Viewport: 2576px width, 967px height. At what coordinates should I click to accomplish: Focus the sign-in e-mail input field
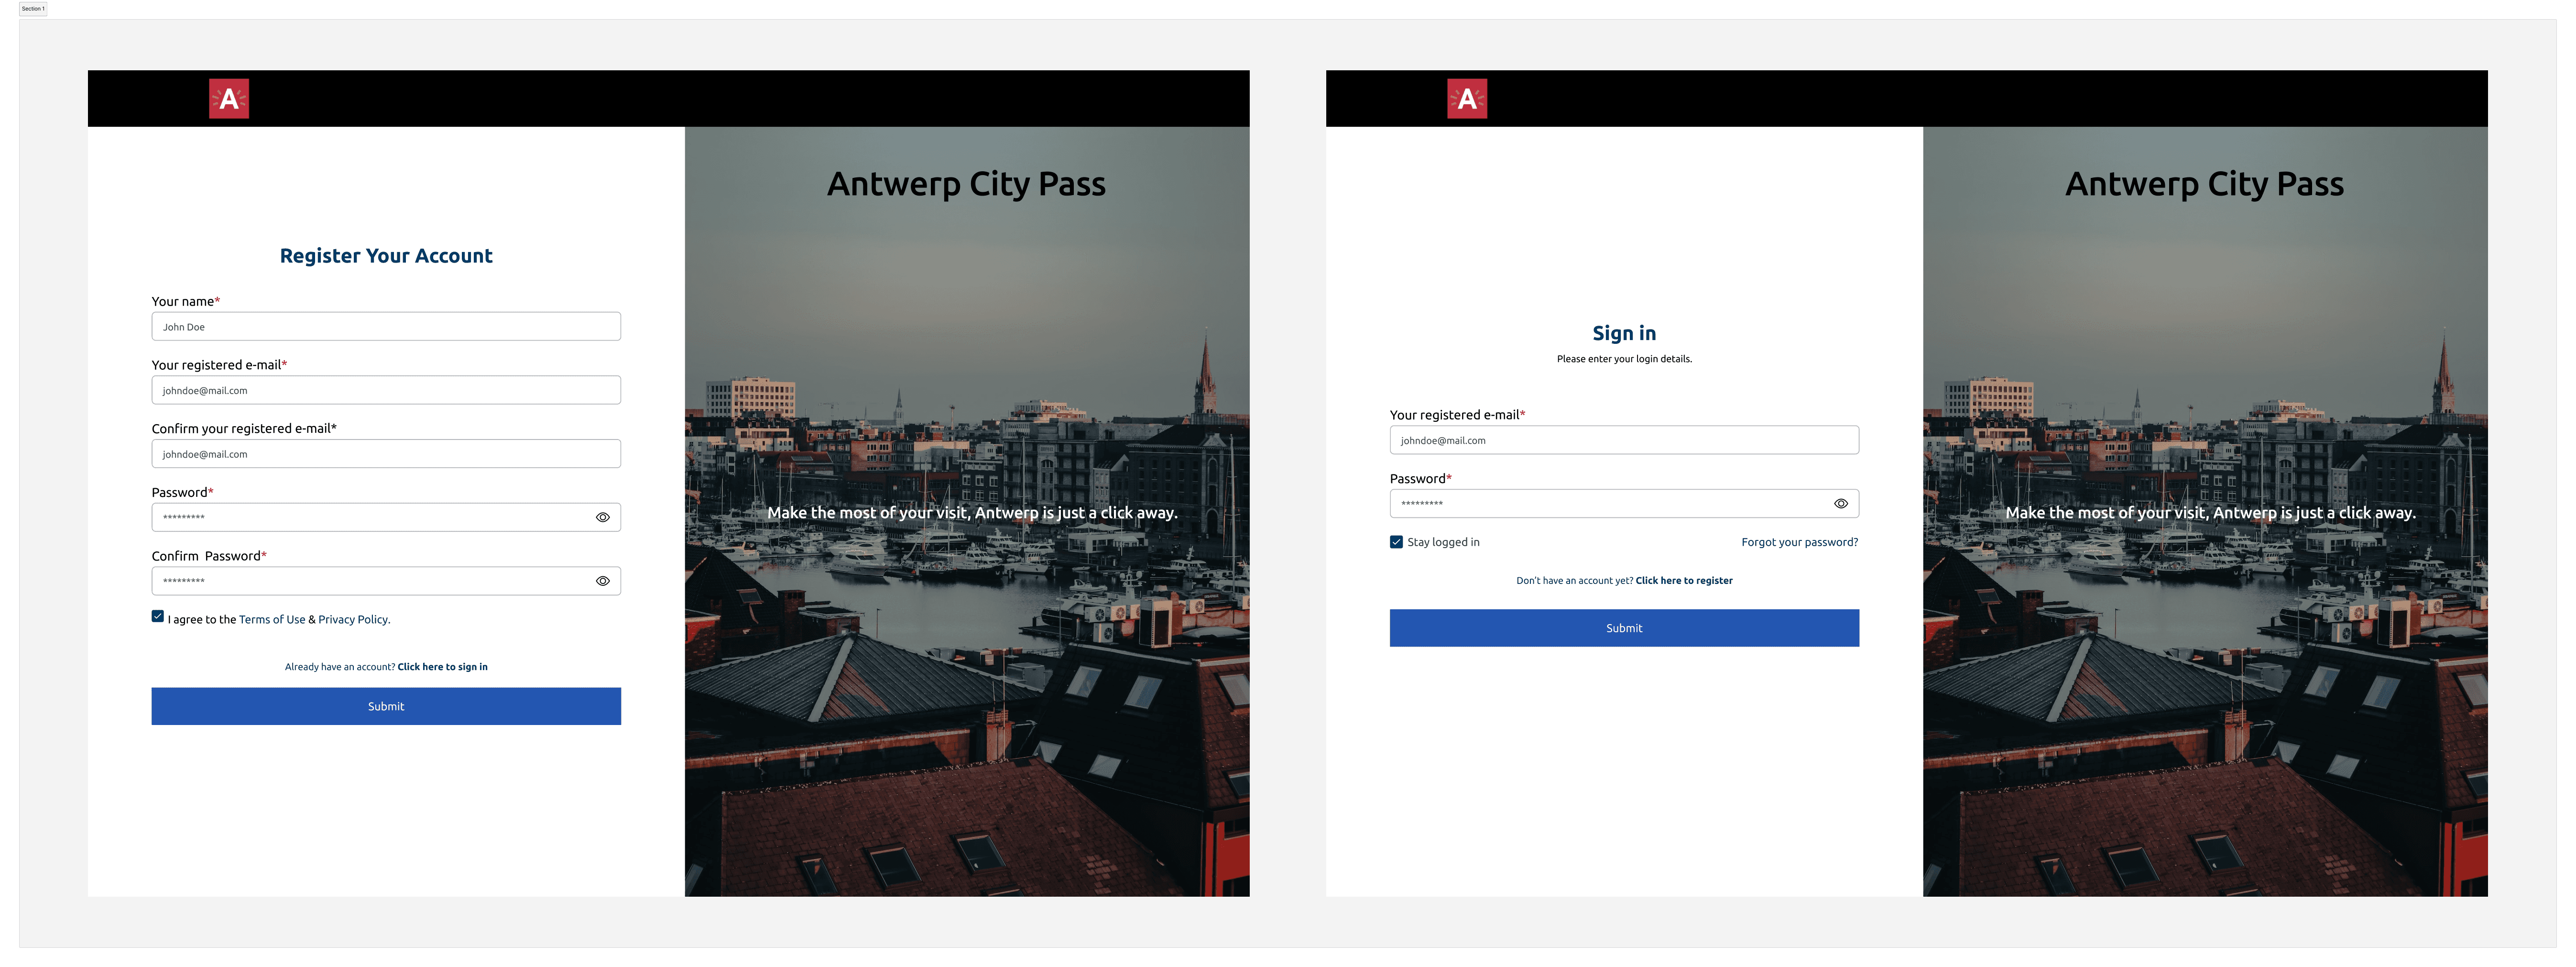[1624, 440]
